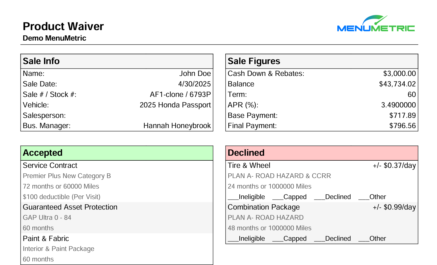This screenshot has height=265, width=437.
Task: Select the Paint & Fabric item
Action: [x=46, y=239]
